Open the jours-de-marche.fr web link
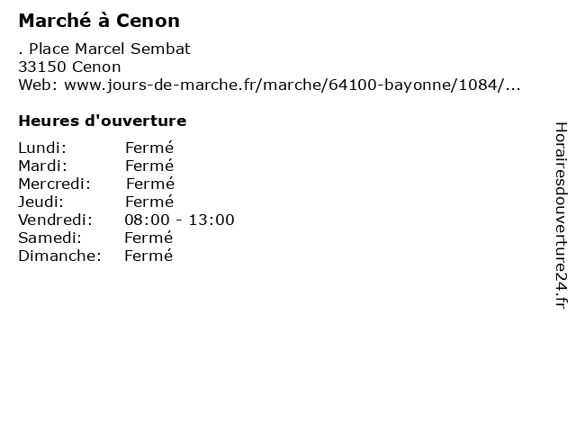The height and width of the screenshot is (432, 576). pos(292,85)
